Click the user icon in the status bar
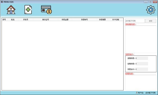This screenshot has width=158, height=95. (137, 93)
